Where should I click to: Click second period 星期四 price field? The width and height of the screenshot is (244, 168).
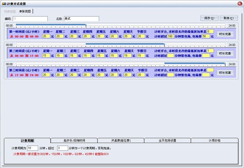87,56
